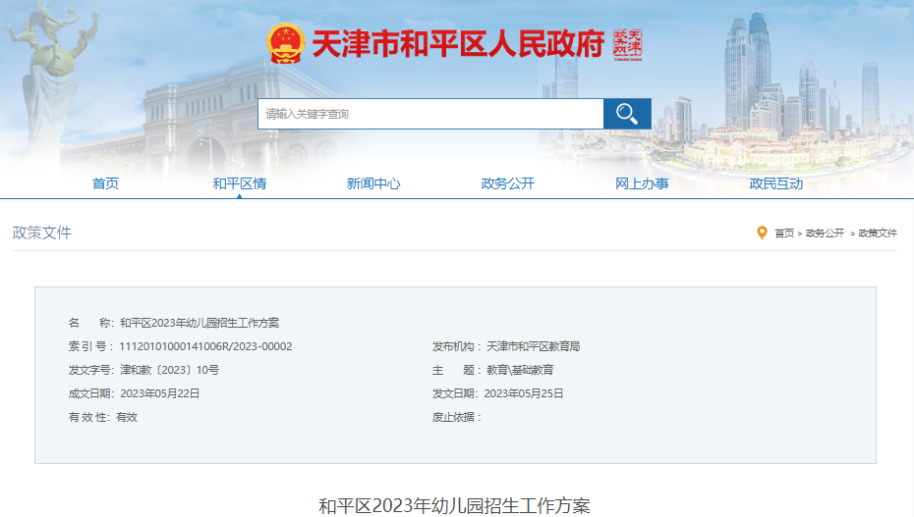Click the 政策文件 section heading
The image size is (914, 517).
[42, 233]
